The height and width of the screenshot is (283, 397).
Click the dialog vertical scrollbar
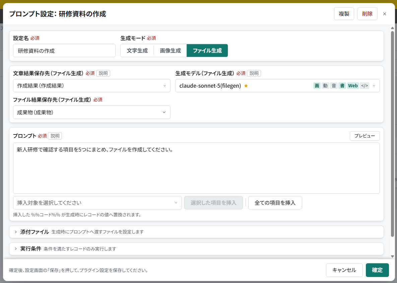point(392,133)
